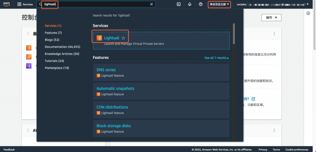Click the info circle icon at right edge
The width and height of the screenshot is (316, 152).
[x=308, y=13]
